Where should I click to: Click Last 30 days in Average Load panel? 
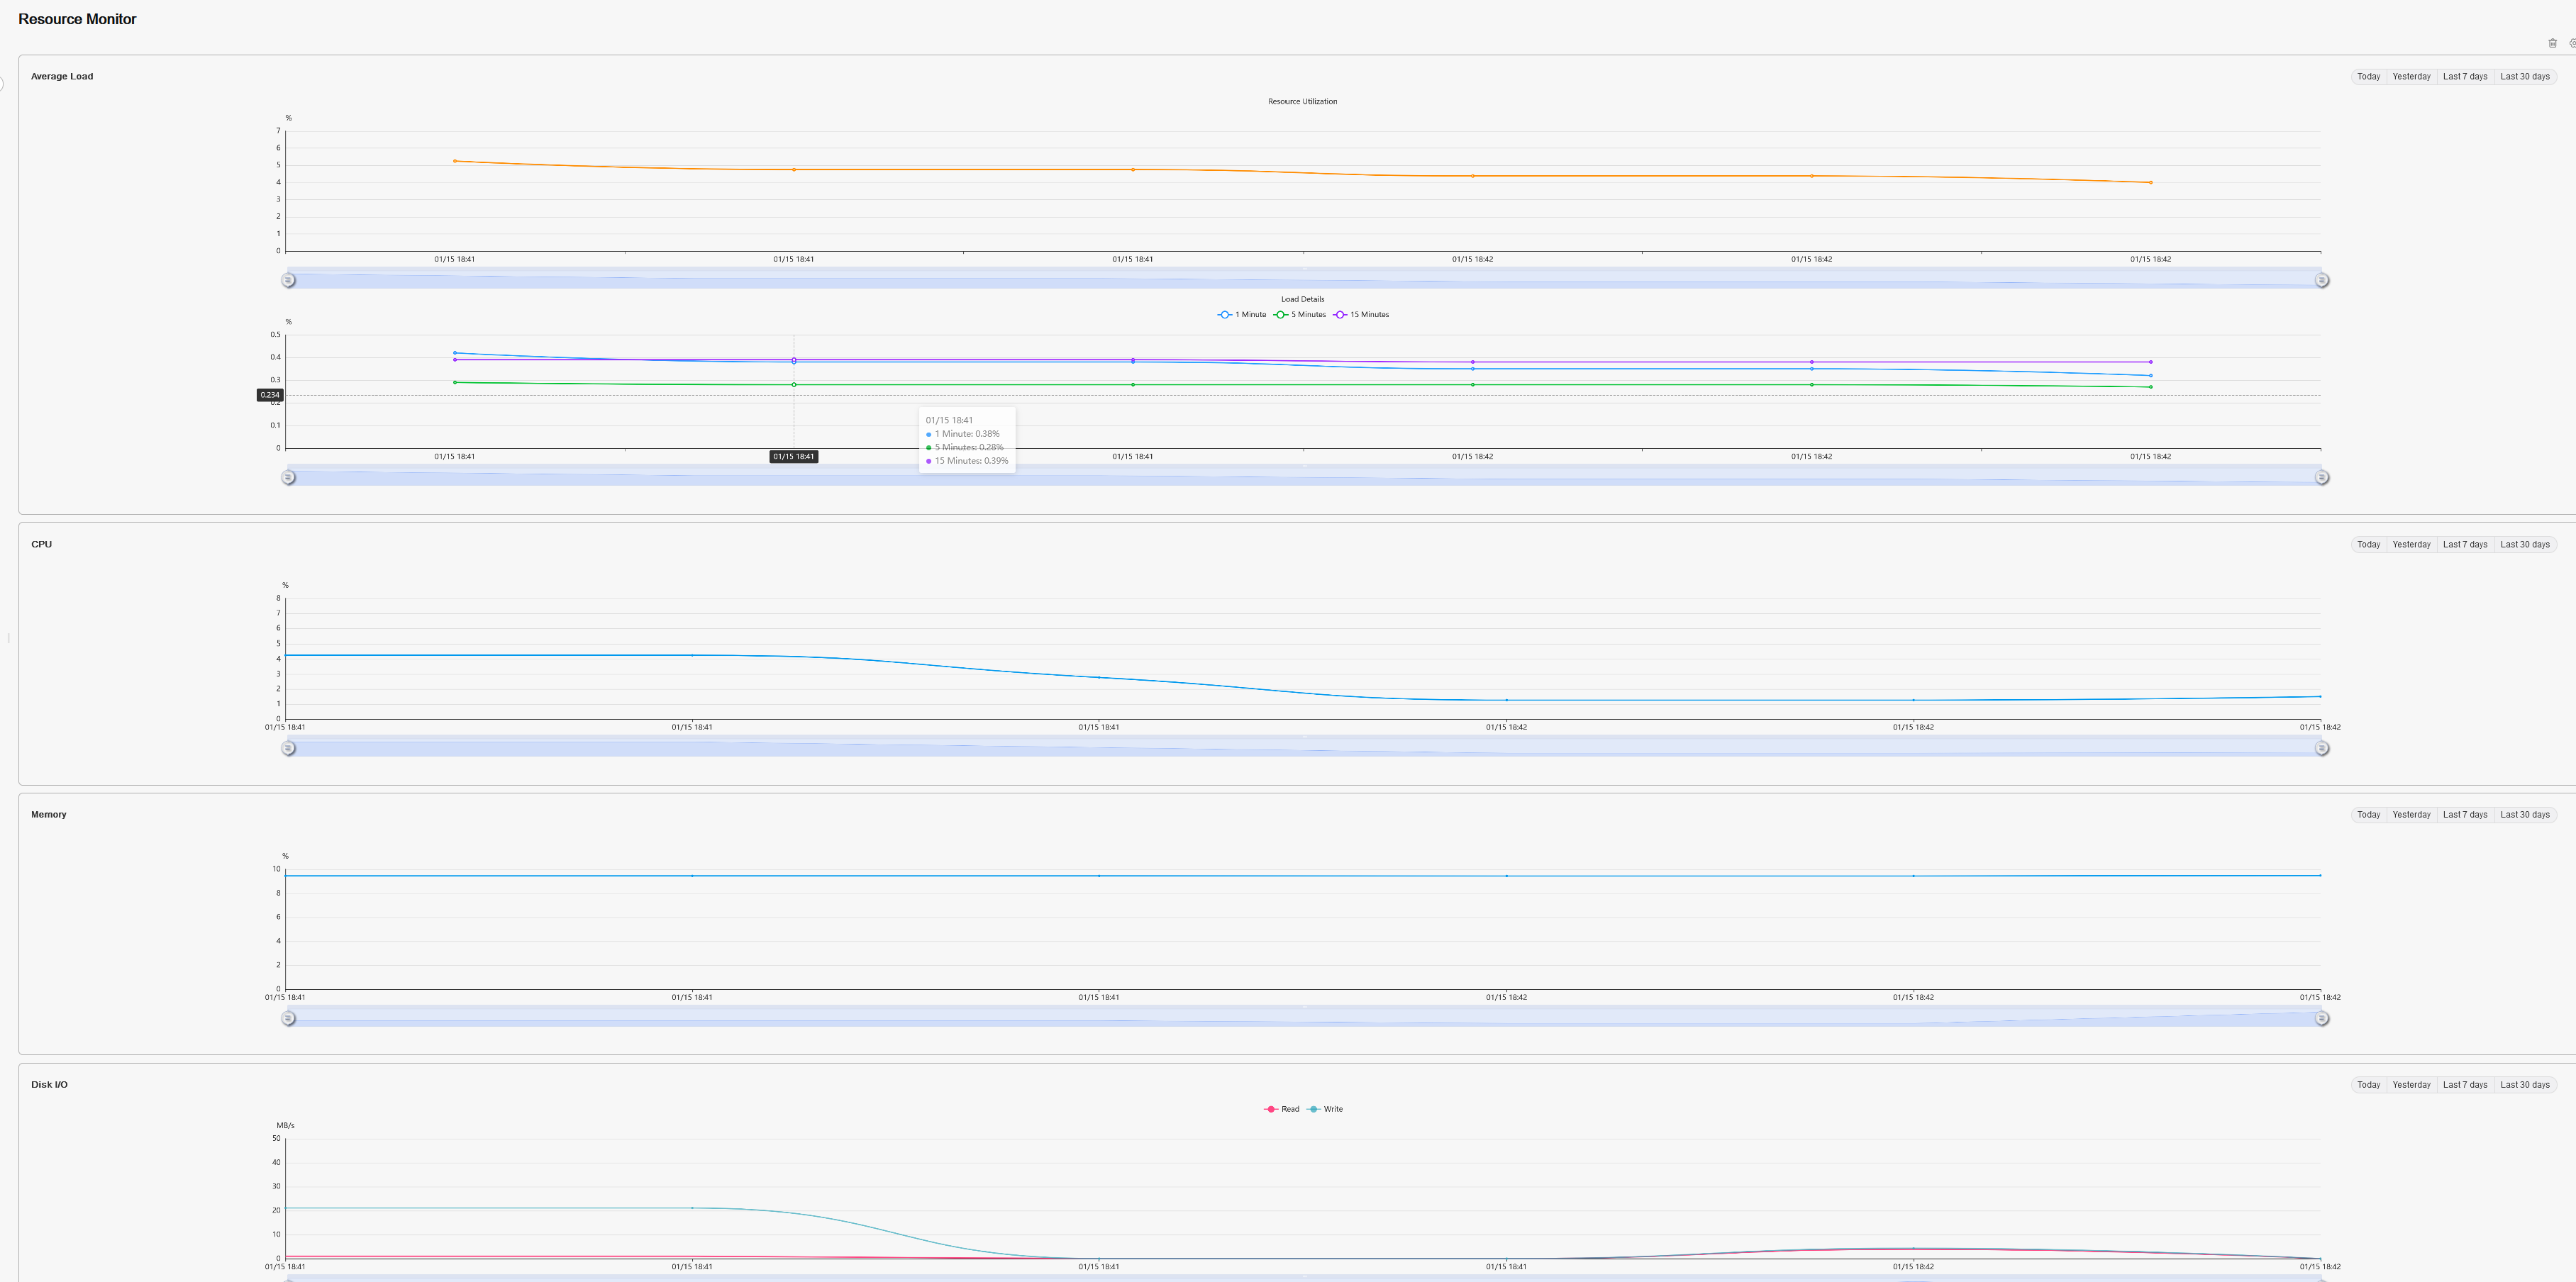tap(2524, 77)
